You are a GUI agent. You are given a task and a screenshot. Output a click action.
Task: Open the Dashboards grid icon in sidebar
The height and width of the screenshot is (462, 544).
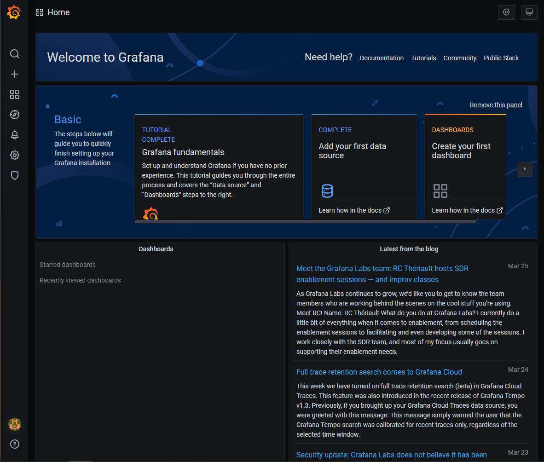pyautogui.click(x=15, y=94)
